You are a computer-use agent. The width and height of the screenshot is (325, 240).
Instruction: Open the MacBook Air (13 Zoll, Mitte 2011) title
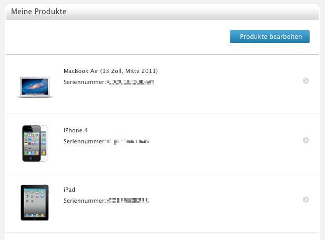pos(110,71)
